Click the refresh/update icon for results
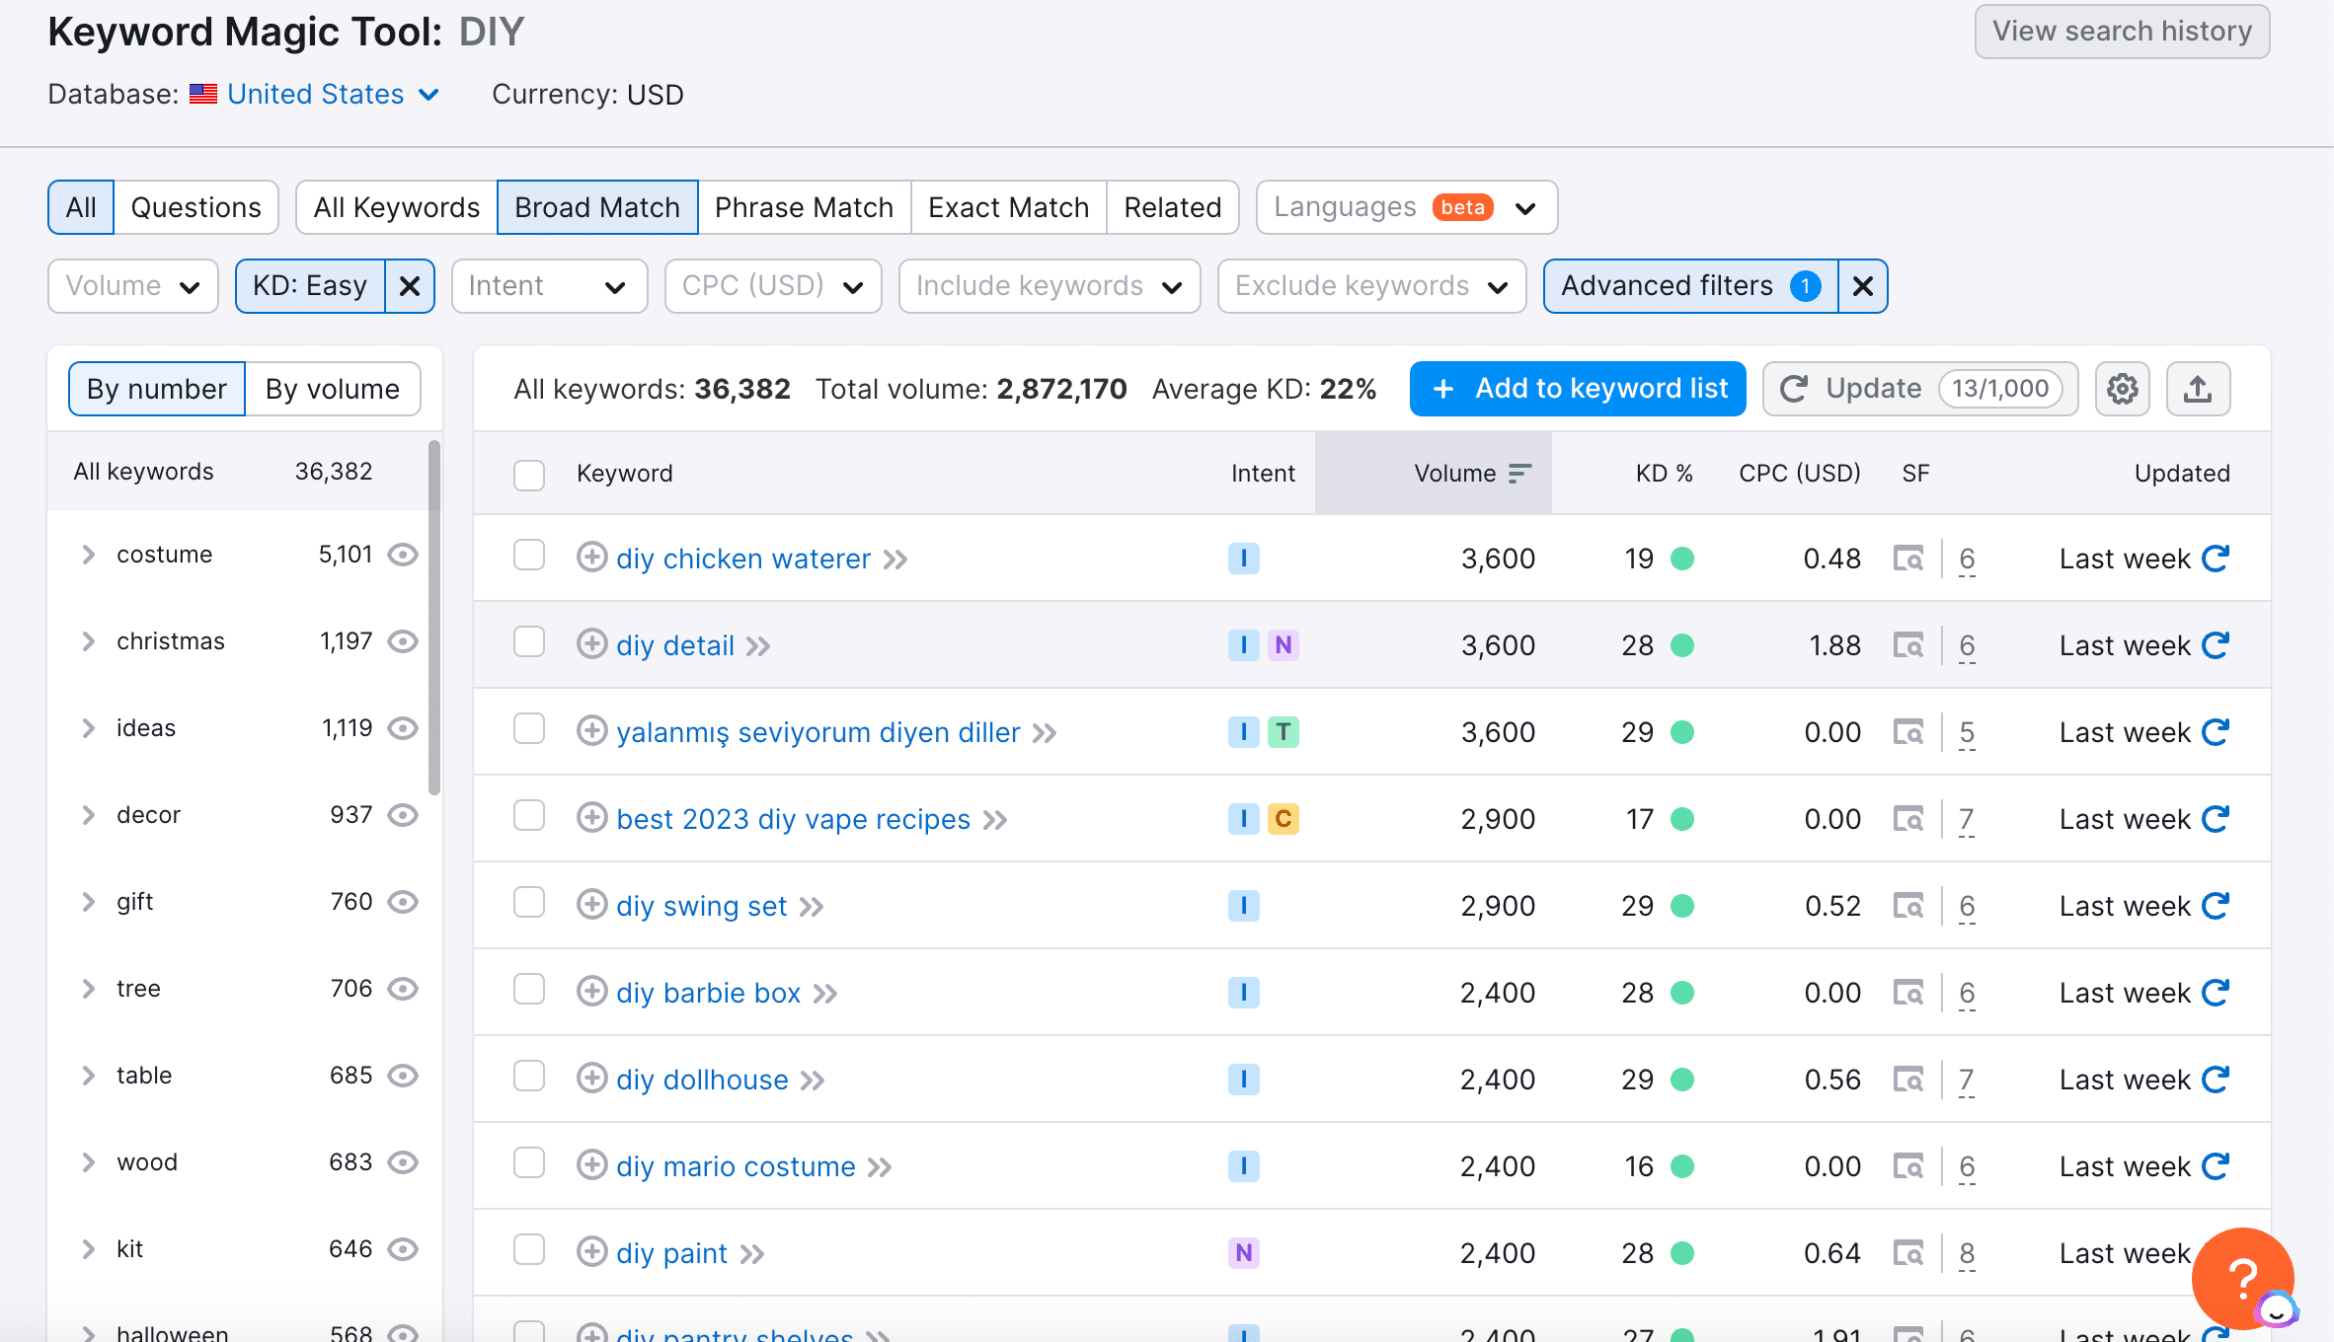 tap(1795, 389)
